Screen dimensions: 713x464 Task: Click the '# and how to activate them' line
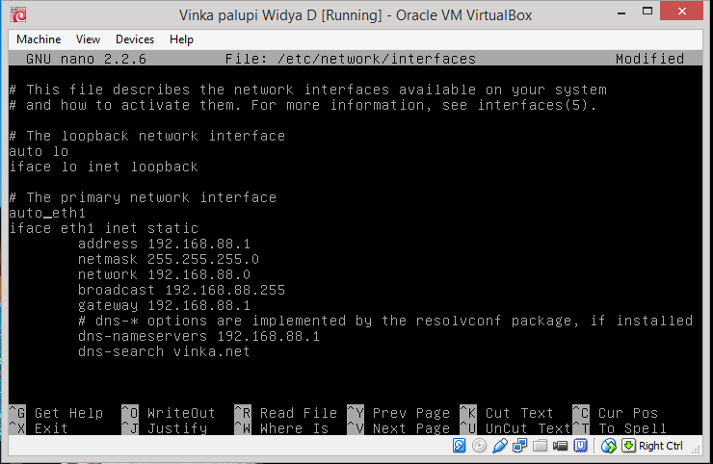(303, 105)
